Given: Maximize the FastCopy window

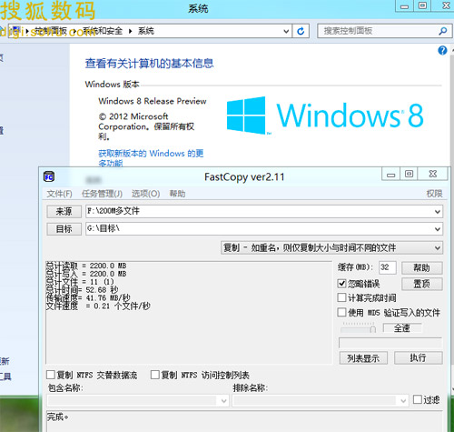Looking at the screenshot, I should 409,174.
